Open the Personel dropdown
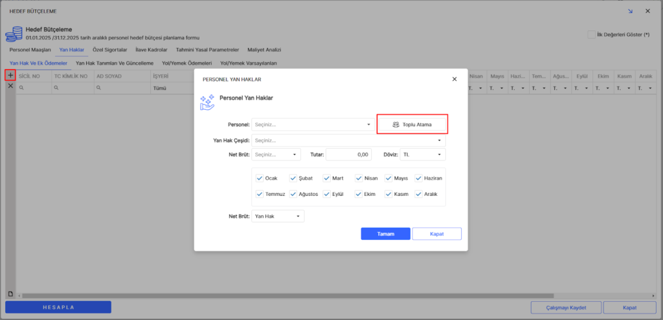 (313, 124)
